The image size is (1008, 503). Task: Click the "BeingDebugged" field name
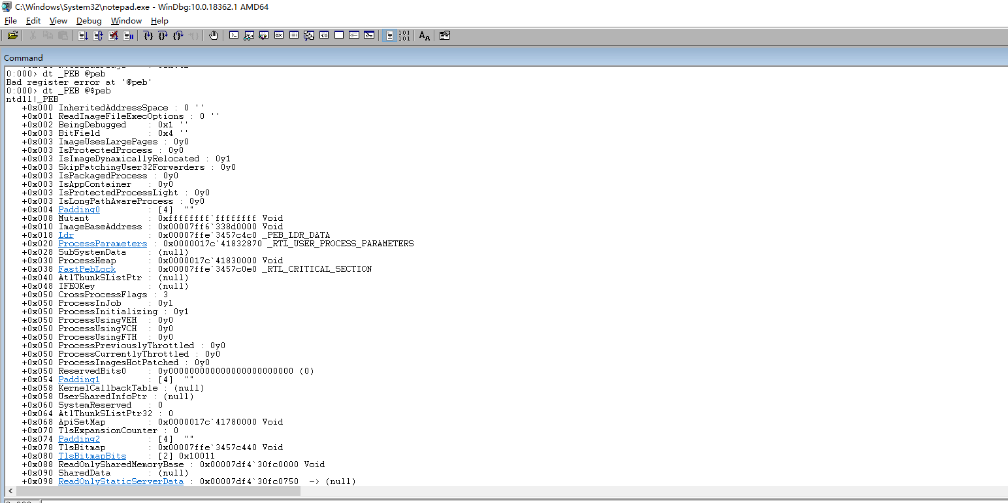(92, 125)
